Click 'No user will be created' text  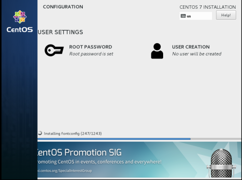click(x=197, y=54)
